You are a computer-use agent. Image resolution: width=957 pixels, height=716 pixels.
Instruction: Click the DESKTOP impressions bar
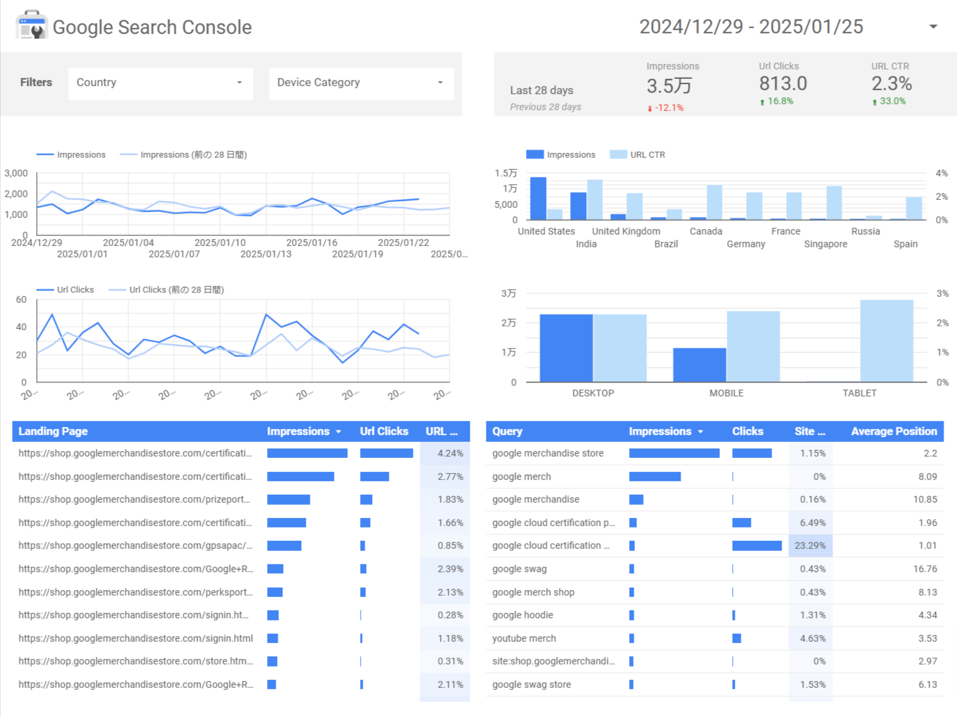pos(566,348)
